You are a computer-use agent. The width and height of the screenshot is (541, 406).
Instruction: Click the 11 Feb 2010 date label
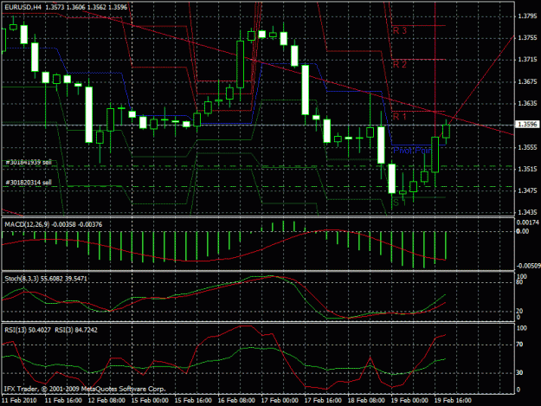click(x=19, y=400)
